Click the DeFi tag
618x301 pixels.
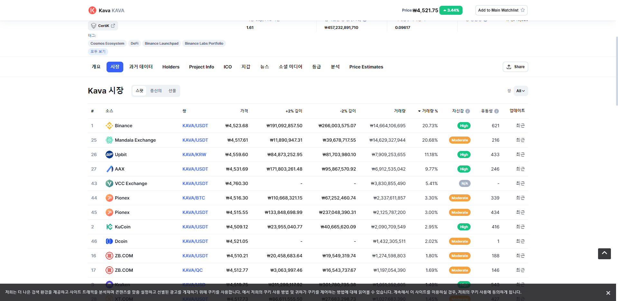point(135,43)
